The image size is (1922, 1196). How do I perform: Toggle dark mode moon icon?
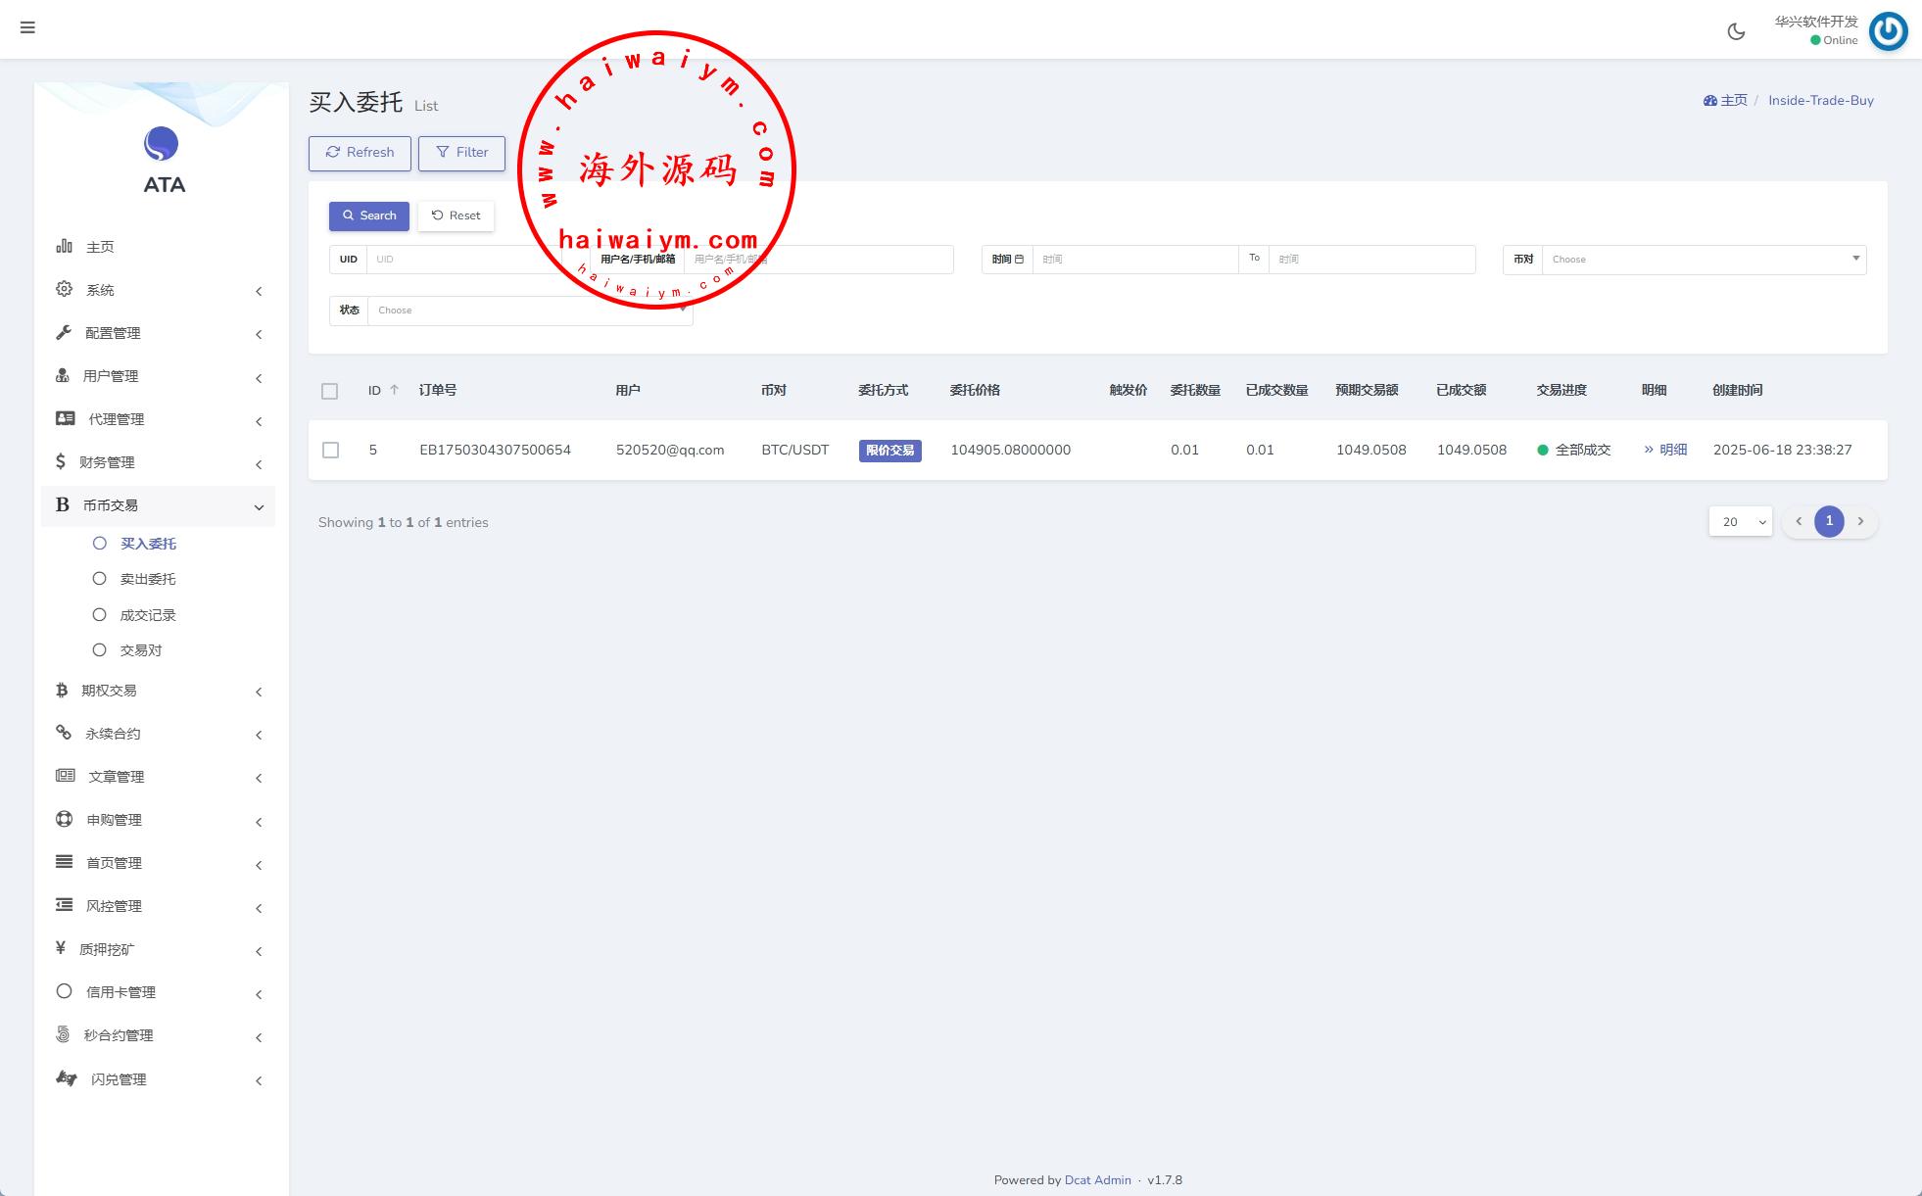(x=1736, y=31)
